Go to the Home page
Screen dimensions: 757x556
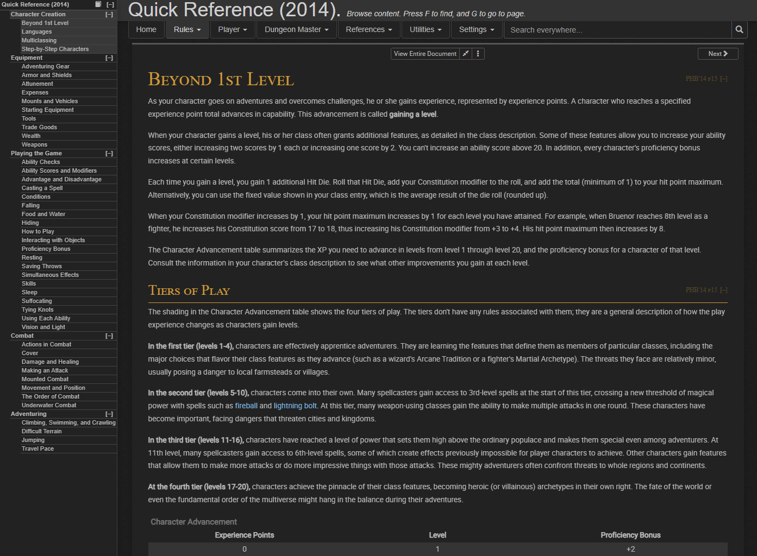(146, 30)
